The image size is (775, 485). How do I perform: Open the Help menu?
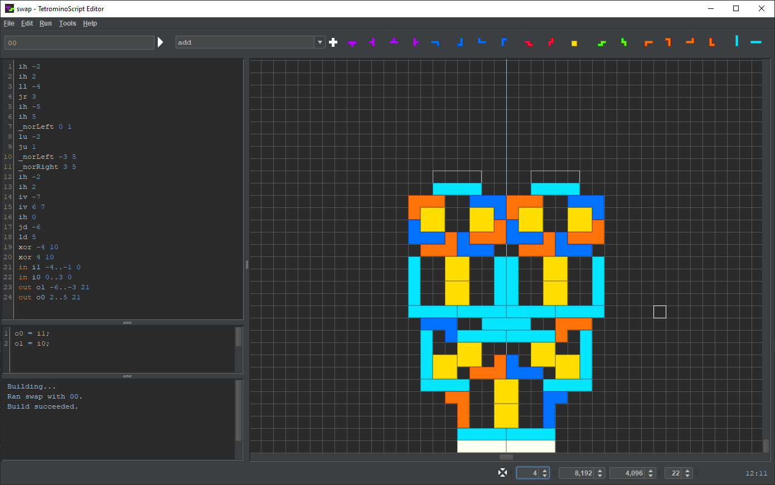(90, 23)
